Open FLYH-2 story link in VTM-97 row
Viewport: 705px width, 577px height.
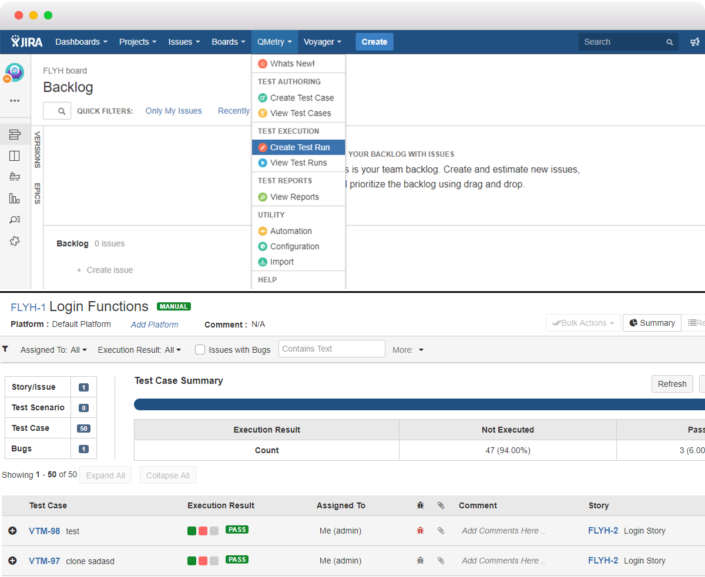point(603,561)
